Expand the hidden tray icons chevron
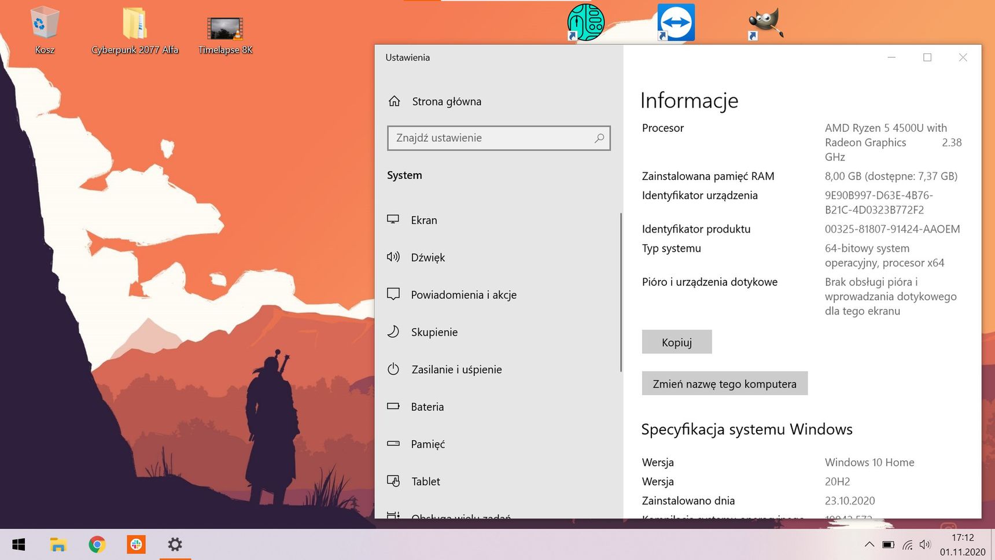This screenshot has width=995, height=560. pos(869,544)
